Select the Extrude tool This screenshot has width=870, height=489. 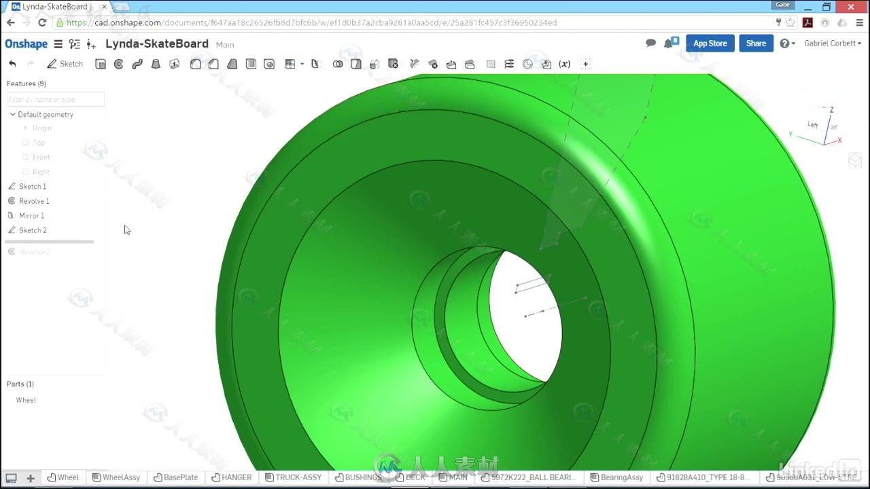point(101,64)
